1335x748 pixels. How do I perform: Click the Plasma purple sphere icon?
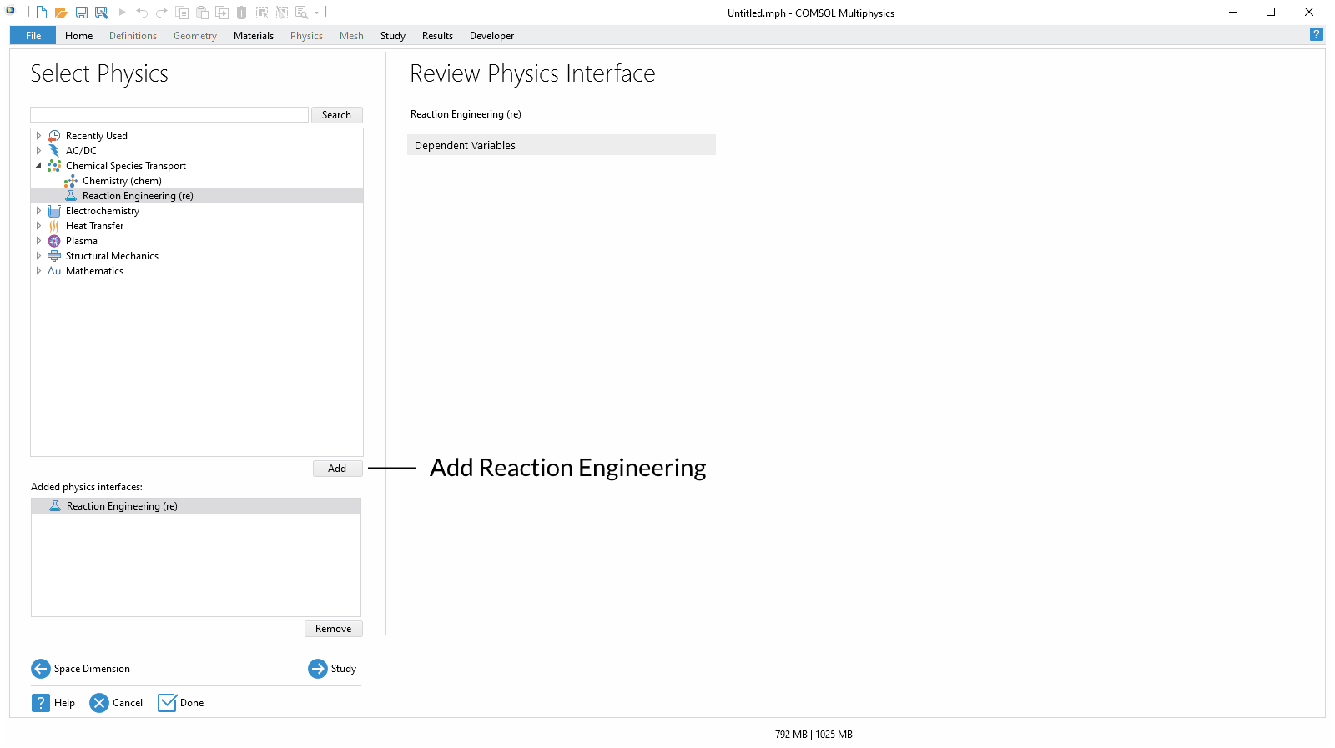pyautogui.click(x=54, y=241)
